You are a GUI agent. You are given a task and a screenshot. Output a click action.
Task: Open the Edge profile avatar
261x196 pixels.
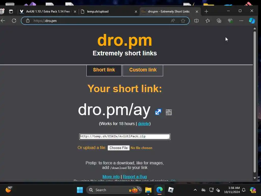coord(2,11)
